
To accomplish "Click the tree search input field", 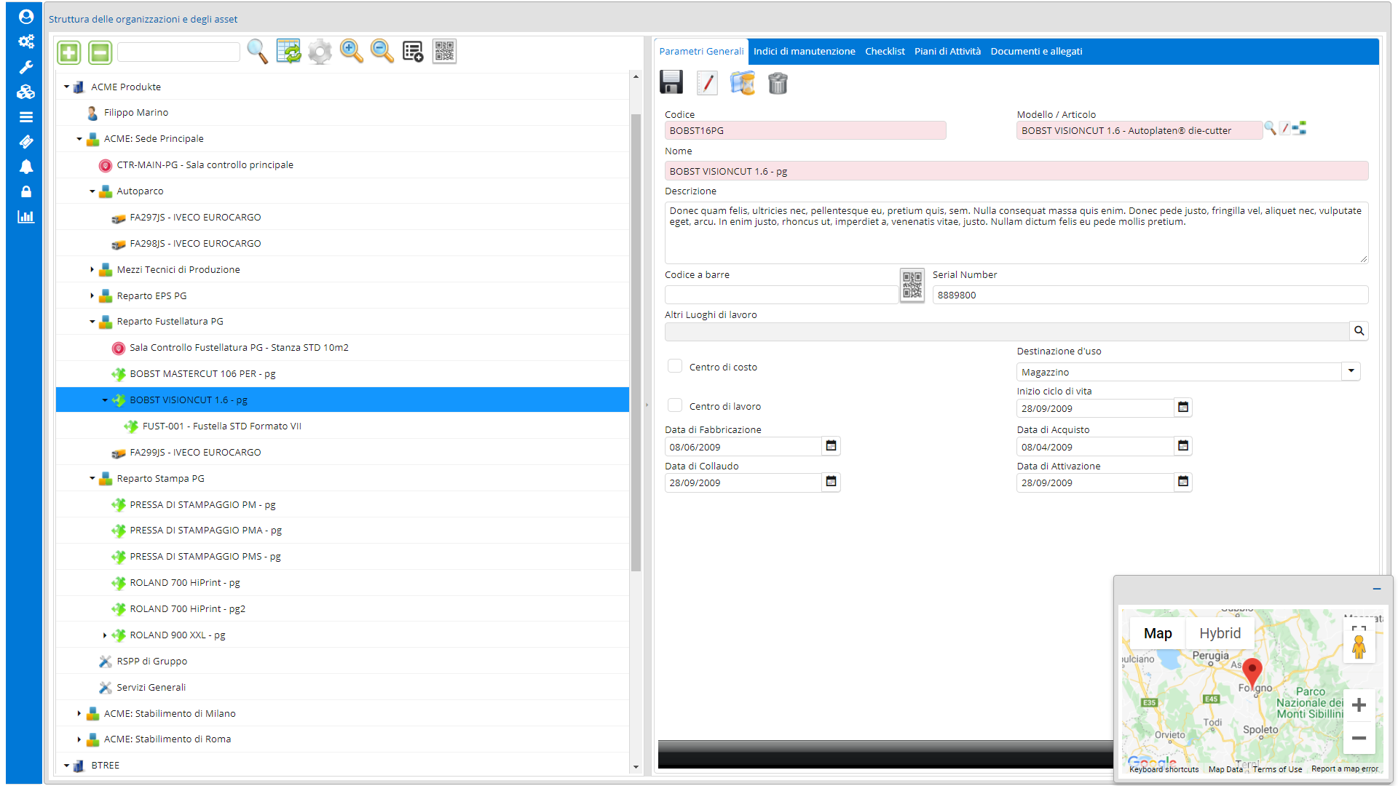I will pos(178,52).
